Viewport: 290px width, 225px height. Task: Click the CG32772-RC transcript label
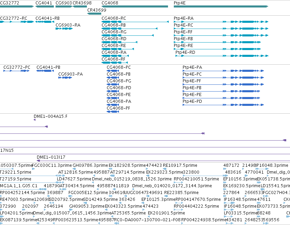[x=14, y=18]
